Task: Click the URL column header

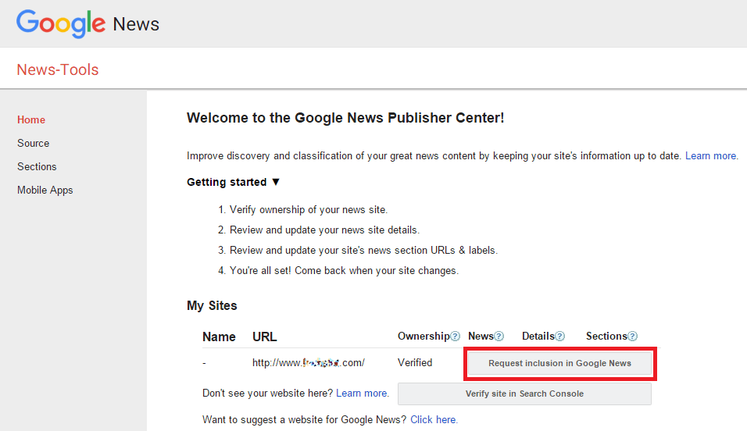Action: pyautogui.click(x=264, y=337)
